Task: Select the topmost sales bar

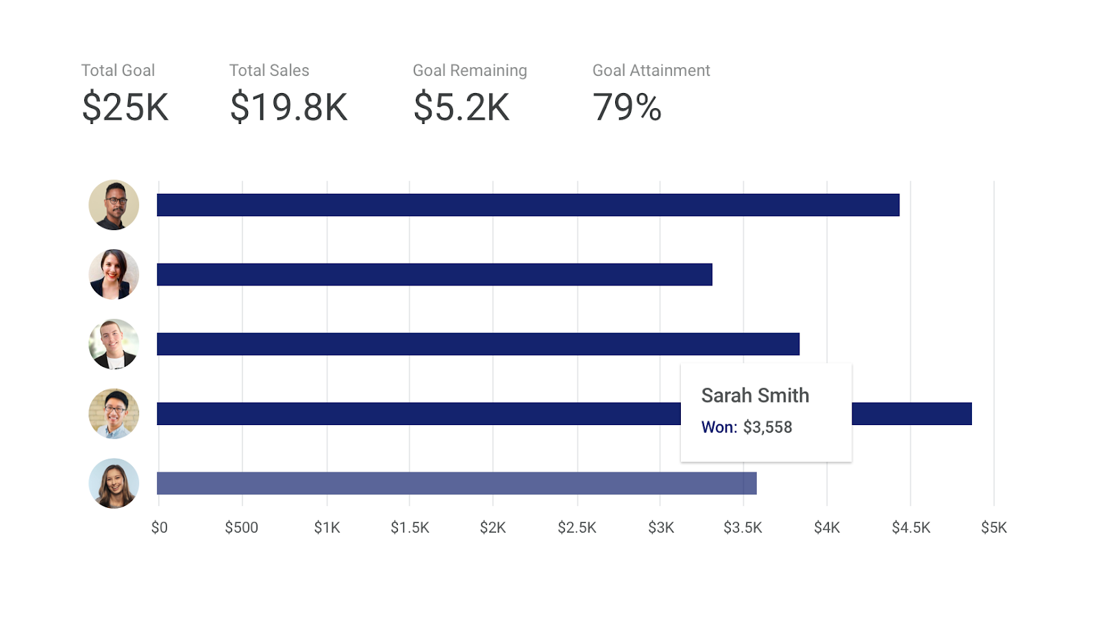Action: pyautogui.click(x=528, y=205)
